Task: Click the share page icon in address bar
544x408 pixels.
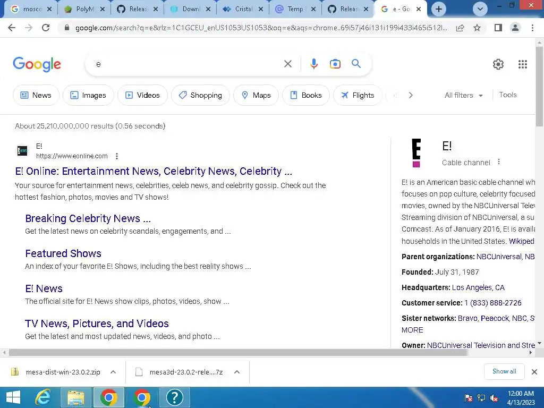Action: pos(460,28)
